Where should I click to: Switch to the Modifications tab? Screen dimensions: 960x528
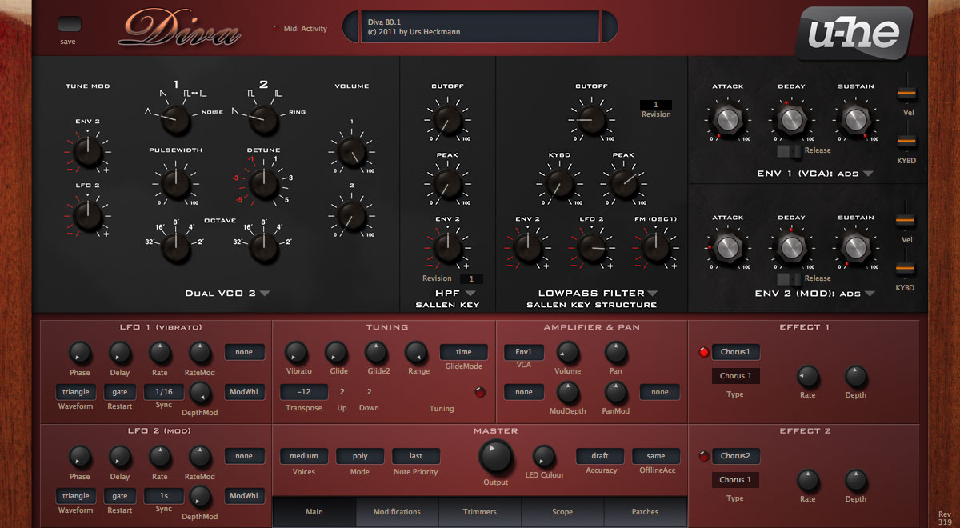point(397,512)
